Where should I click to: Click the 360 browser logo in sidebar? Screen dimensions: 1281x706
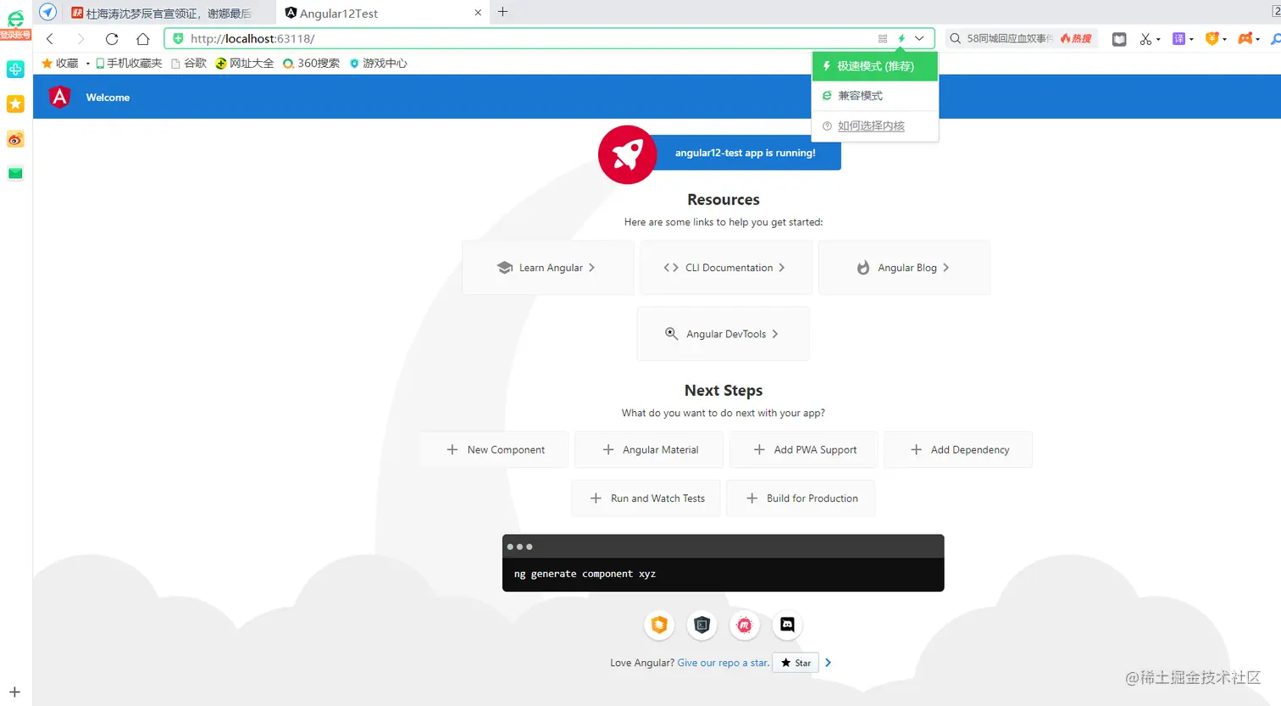tap(15, 19)
